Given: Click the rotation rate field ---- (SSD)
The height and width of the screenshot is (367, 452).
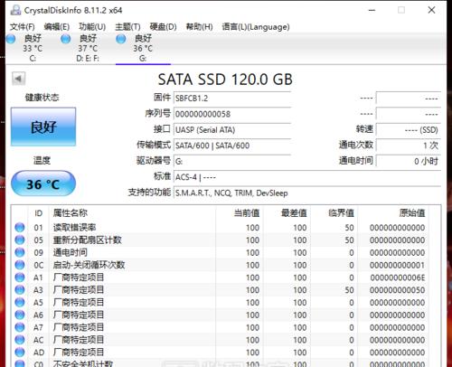Looking at the screenshot, I should coord(409,130).
